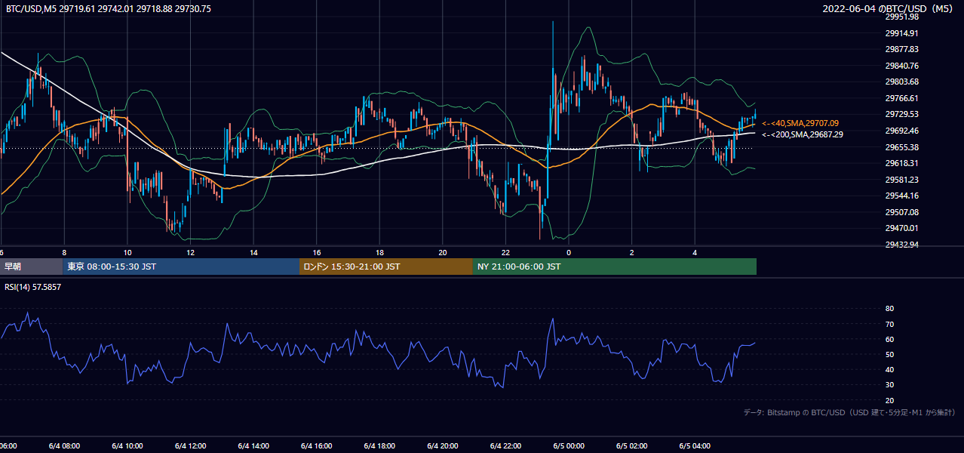Viewport: 964px width, 453px height.
Task: Click price axis value 29951.98
Action: [x=901, y=17]
